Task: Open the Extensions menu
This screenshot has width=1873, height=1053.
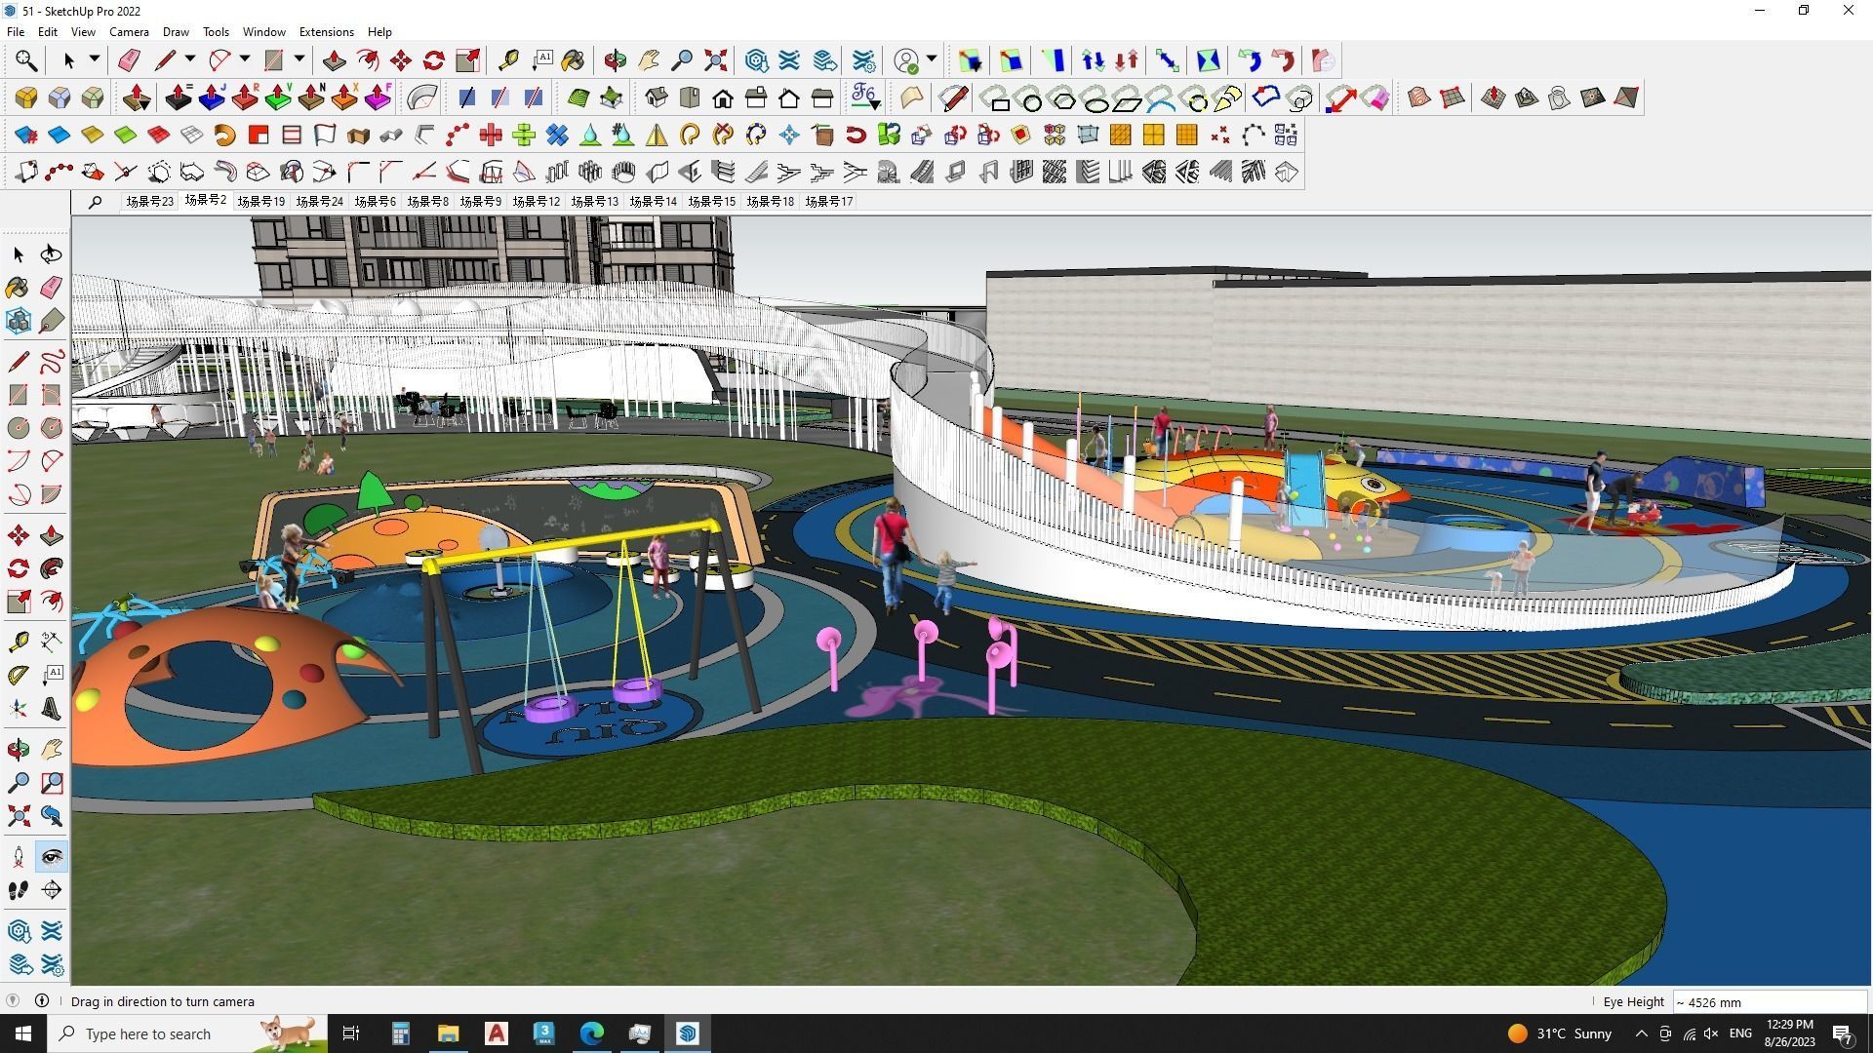Action: point(326,32)
